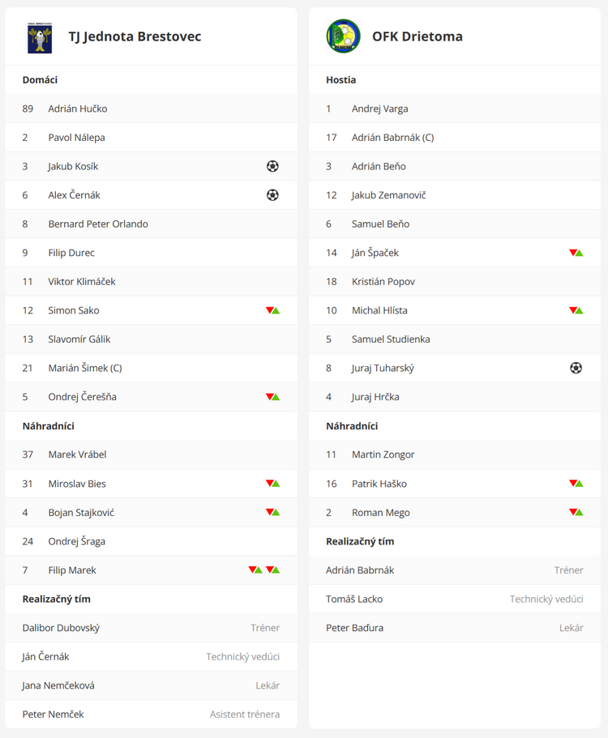Viewport: 608px width, 738px height.
Task: Open TJ Jednota Brestovec team name
Action: click(135, 36)
